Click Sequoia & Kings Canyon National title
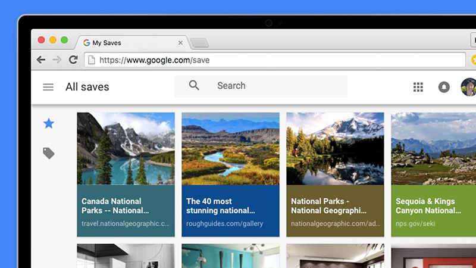This screenshot has height=268, width=476. [x=428, y=205]
